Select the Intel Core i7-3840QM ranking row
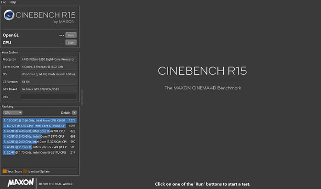This screenshot has height=189, width=321. click(40, 147)
